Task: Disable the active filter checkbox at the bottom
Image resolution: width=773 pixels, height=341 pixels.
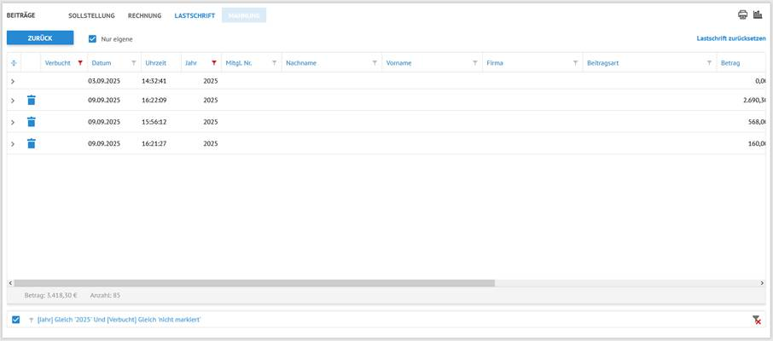Action: click(x=16, y=320)
